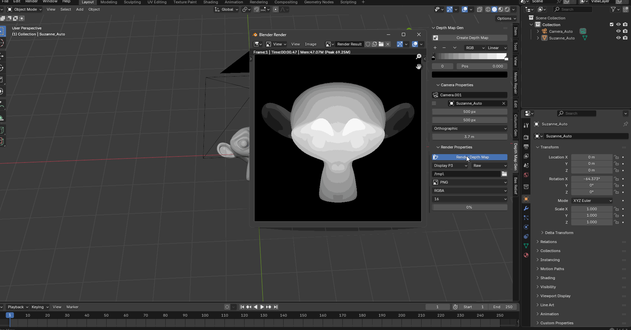
Task: Open the Bas Relief sidebar tab
Action: tap(516, 186)
